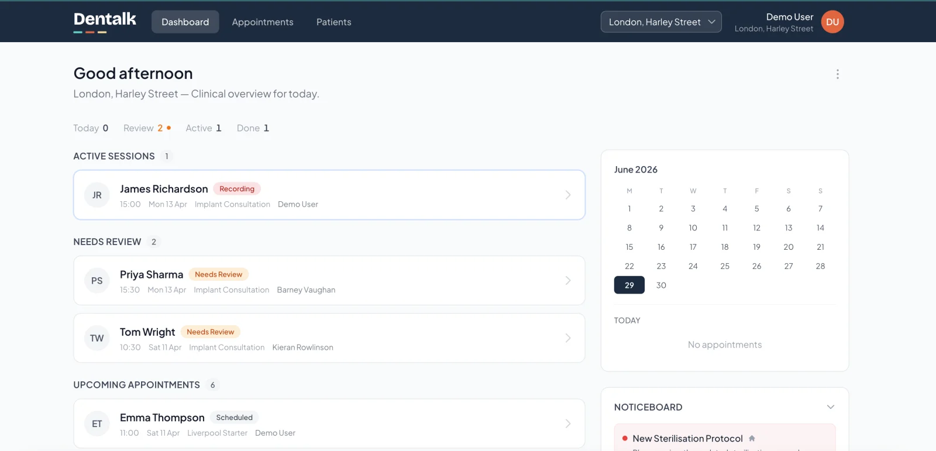
Task: Click the JR avatar for James Richardson
Action: pos(97,195)
